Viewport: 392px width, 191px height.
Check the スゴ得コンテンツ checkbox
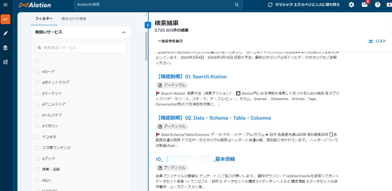[37, 148]
